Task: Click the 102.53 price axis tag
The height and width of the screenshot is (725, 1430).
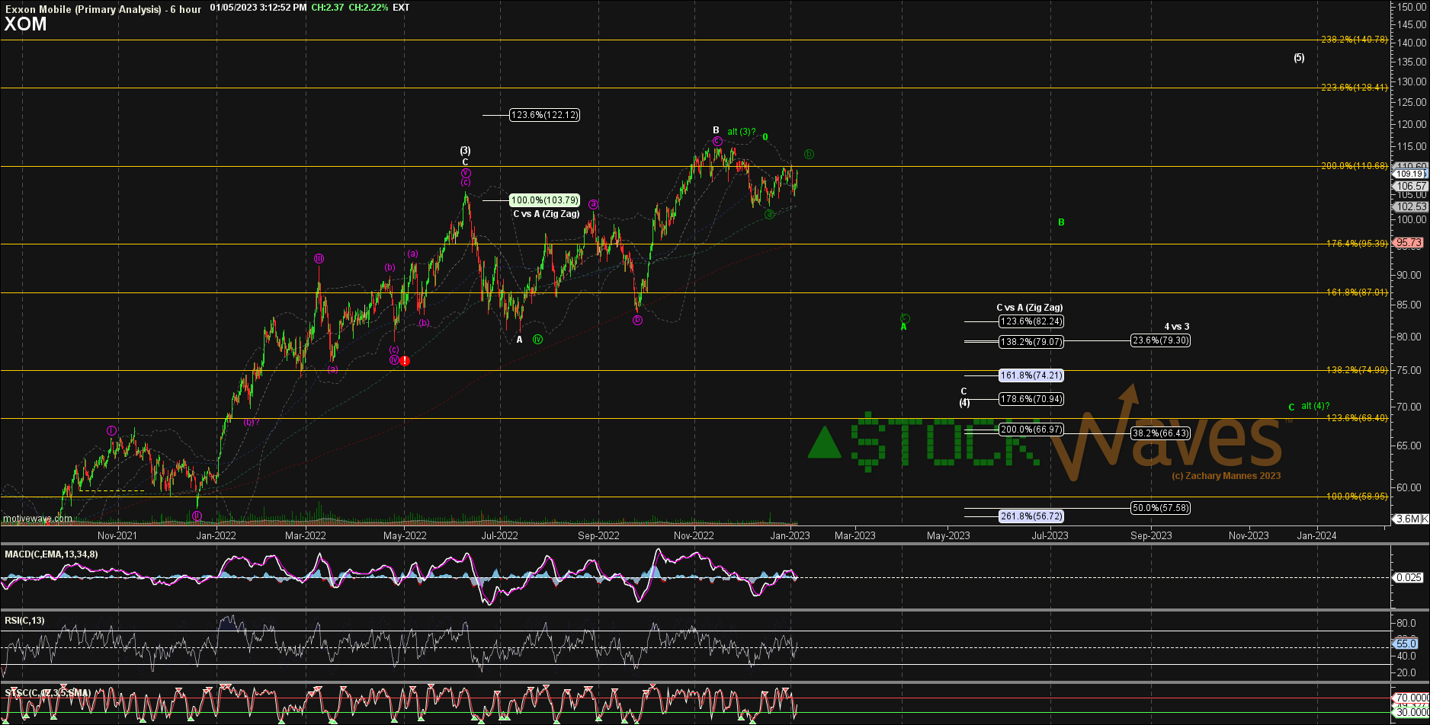Action: [x=1409, y=206]
